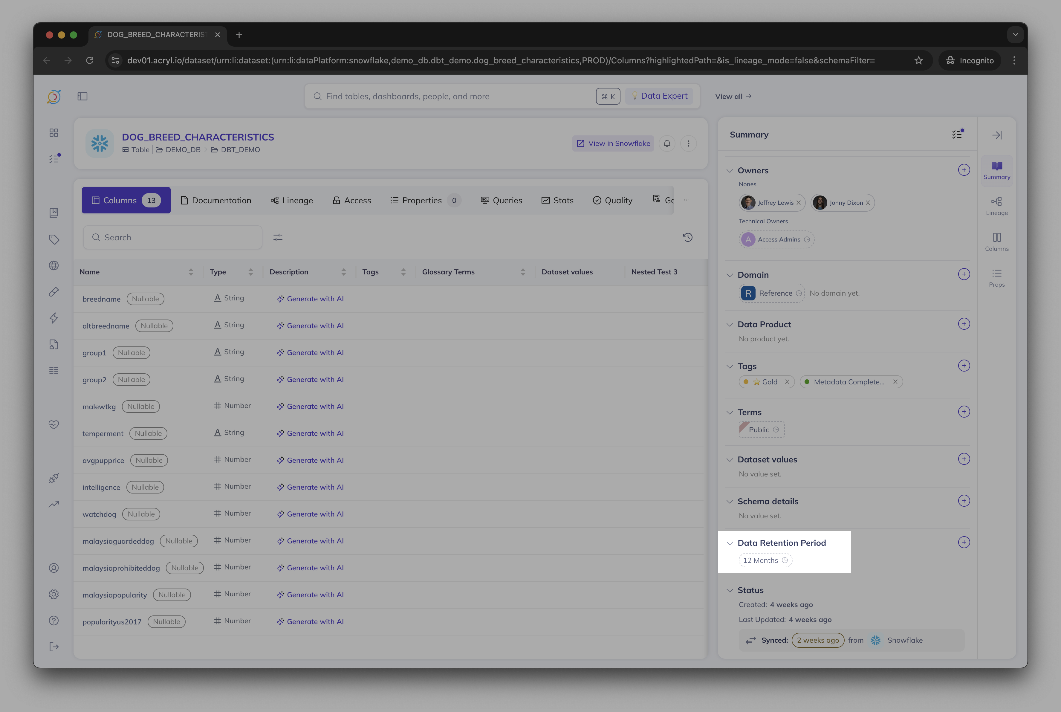
Task: Open schema version history clock icon
Action: (x=687, y=238)
